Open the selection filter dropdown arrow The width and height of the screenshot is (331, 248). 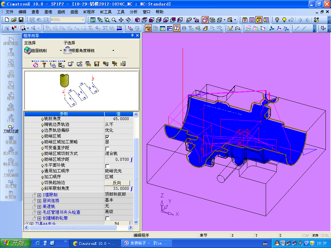pyautogui.click(x=28, y=28)
